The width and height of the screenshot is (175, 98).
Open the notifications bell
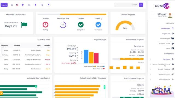pos(49,5)
